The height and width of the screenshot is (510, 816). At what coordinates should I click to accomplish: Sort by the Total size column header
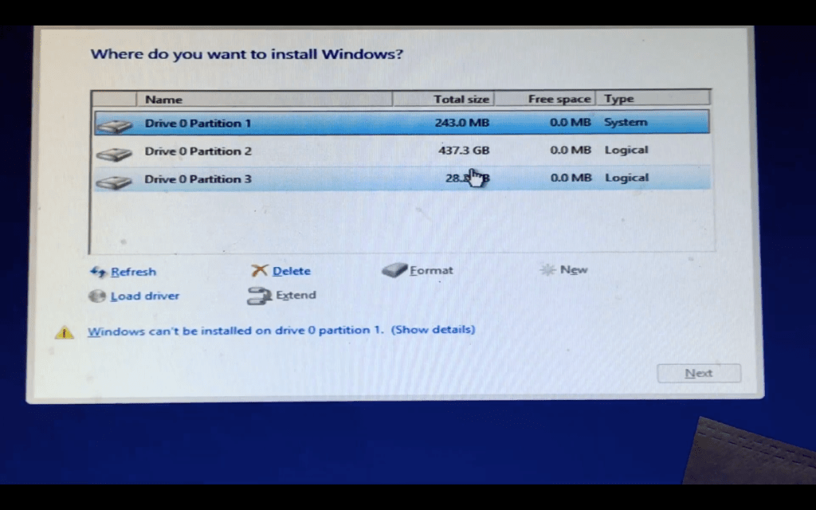coord(461,99)
